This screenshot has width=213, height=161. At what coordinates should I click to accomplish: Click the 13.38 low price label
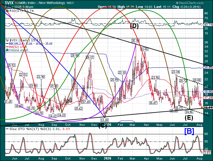click(x=104, y=120)
